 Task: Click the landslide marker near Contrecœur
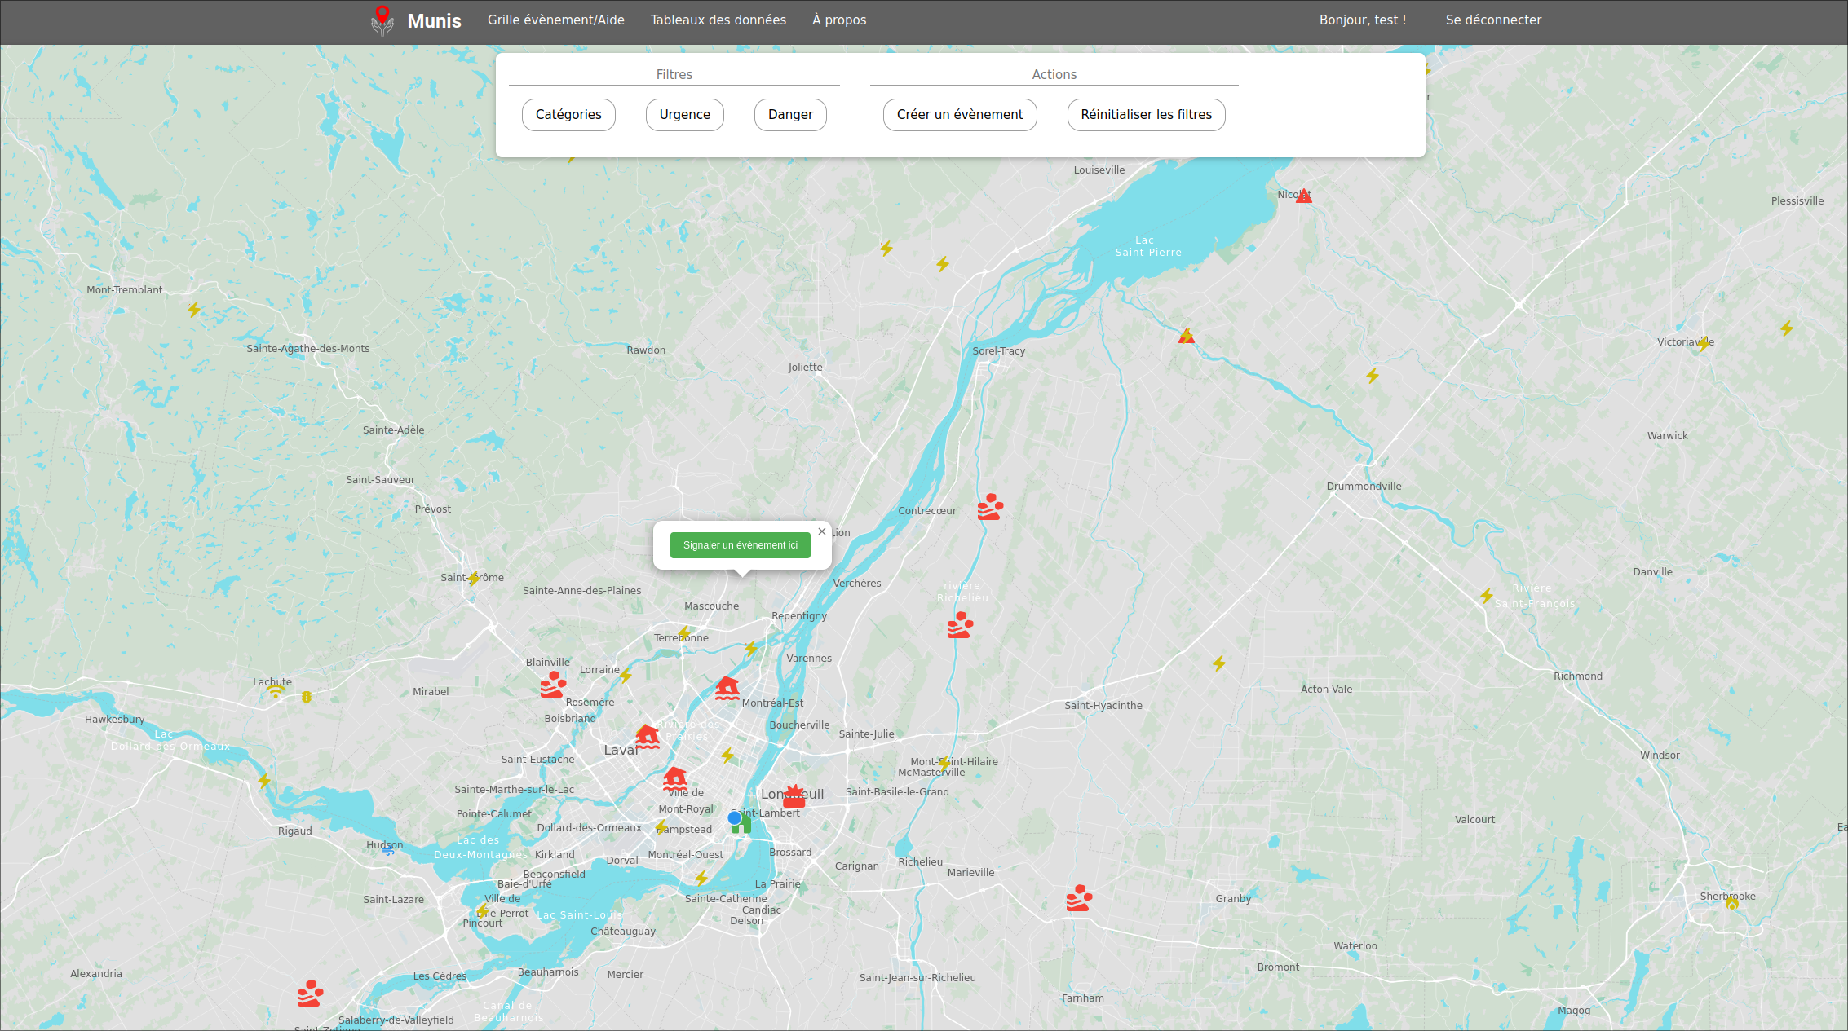tap(990, 507)
